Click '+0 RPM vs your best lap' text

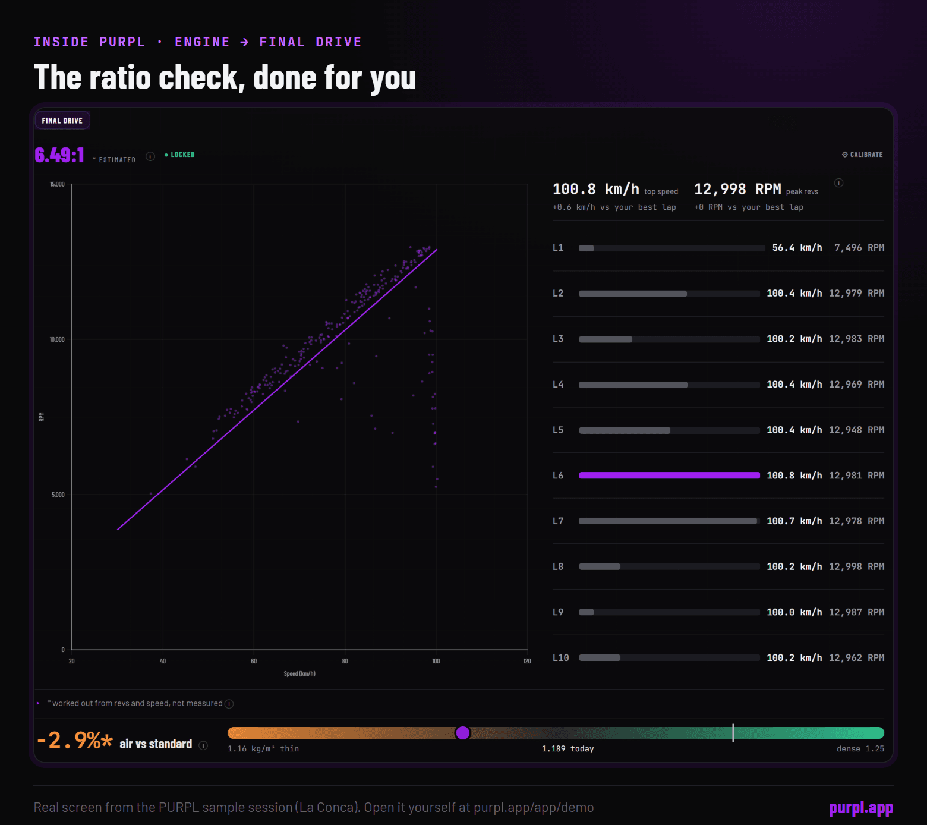749,207
